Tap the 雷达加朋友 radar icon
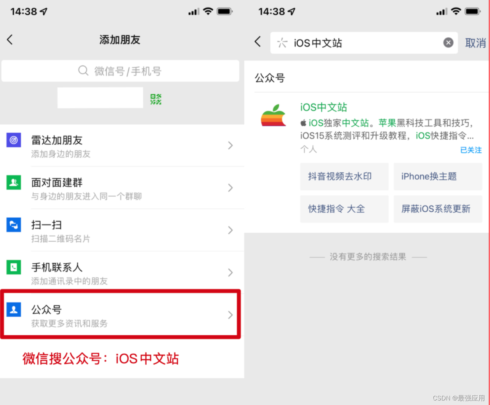This screenshot has height=405, width=490. point(14,140)
